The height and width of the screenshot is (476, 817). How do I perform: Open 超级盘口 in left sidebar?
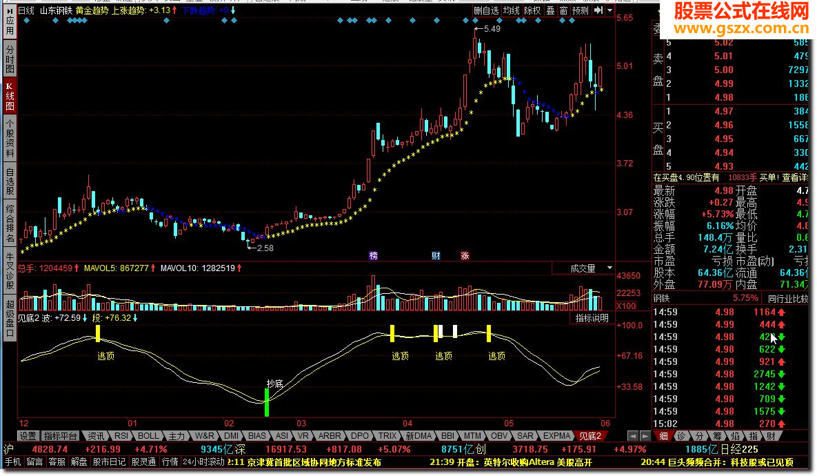tap(10, 318)
